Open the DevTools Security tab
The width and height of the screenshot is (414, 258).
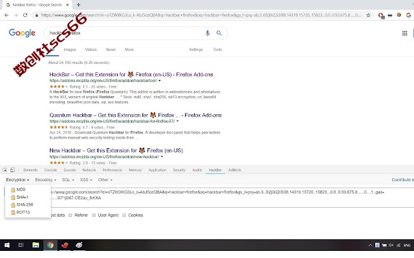pyautogui.click(x=179, y=170)
